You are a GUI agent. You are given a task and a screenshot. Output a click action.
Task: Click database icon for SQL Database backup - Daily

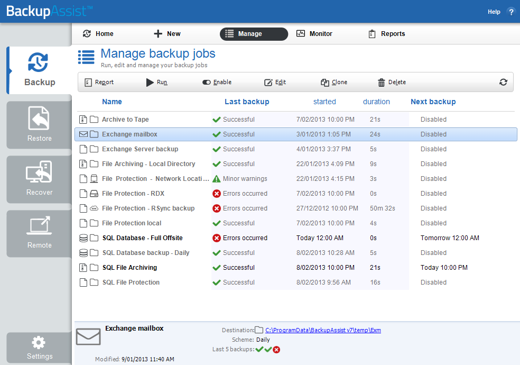pyautogui.click(x=83, y=253)
